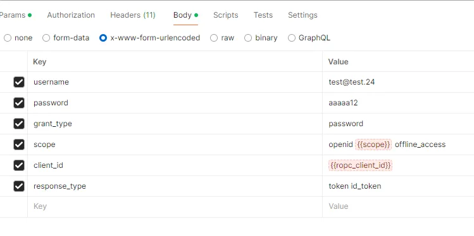Go to the Tests tab
This screenshot has width=474, height=236.
pyautogui.click(x=263, y=15)
